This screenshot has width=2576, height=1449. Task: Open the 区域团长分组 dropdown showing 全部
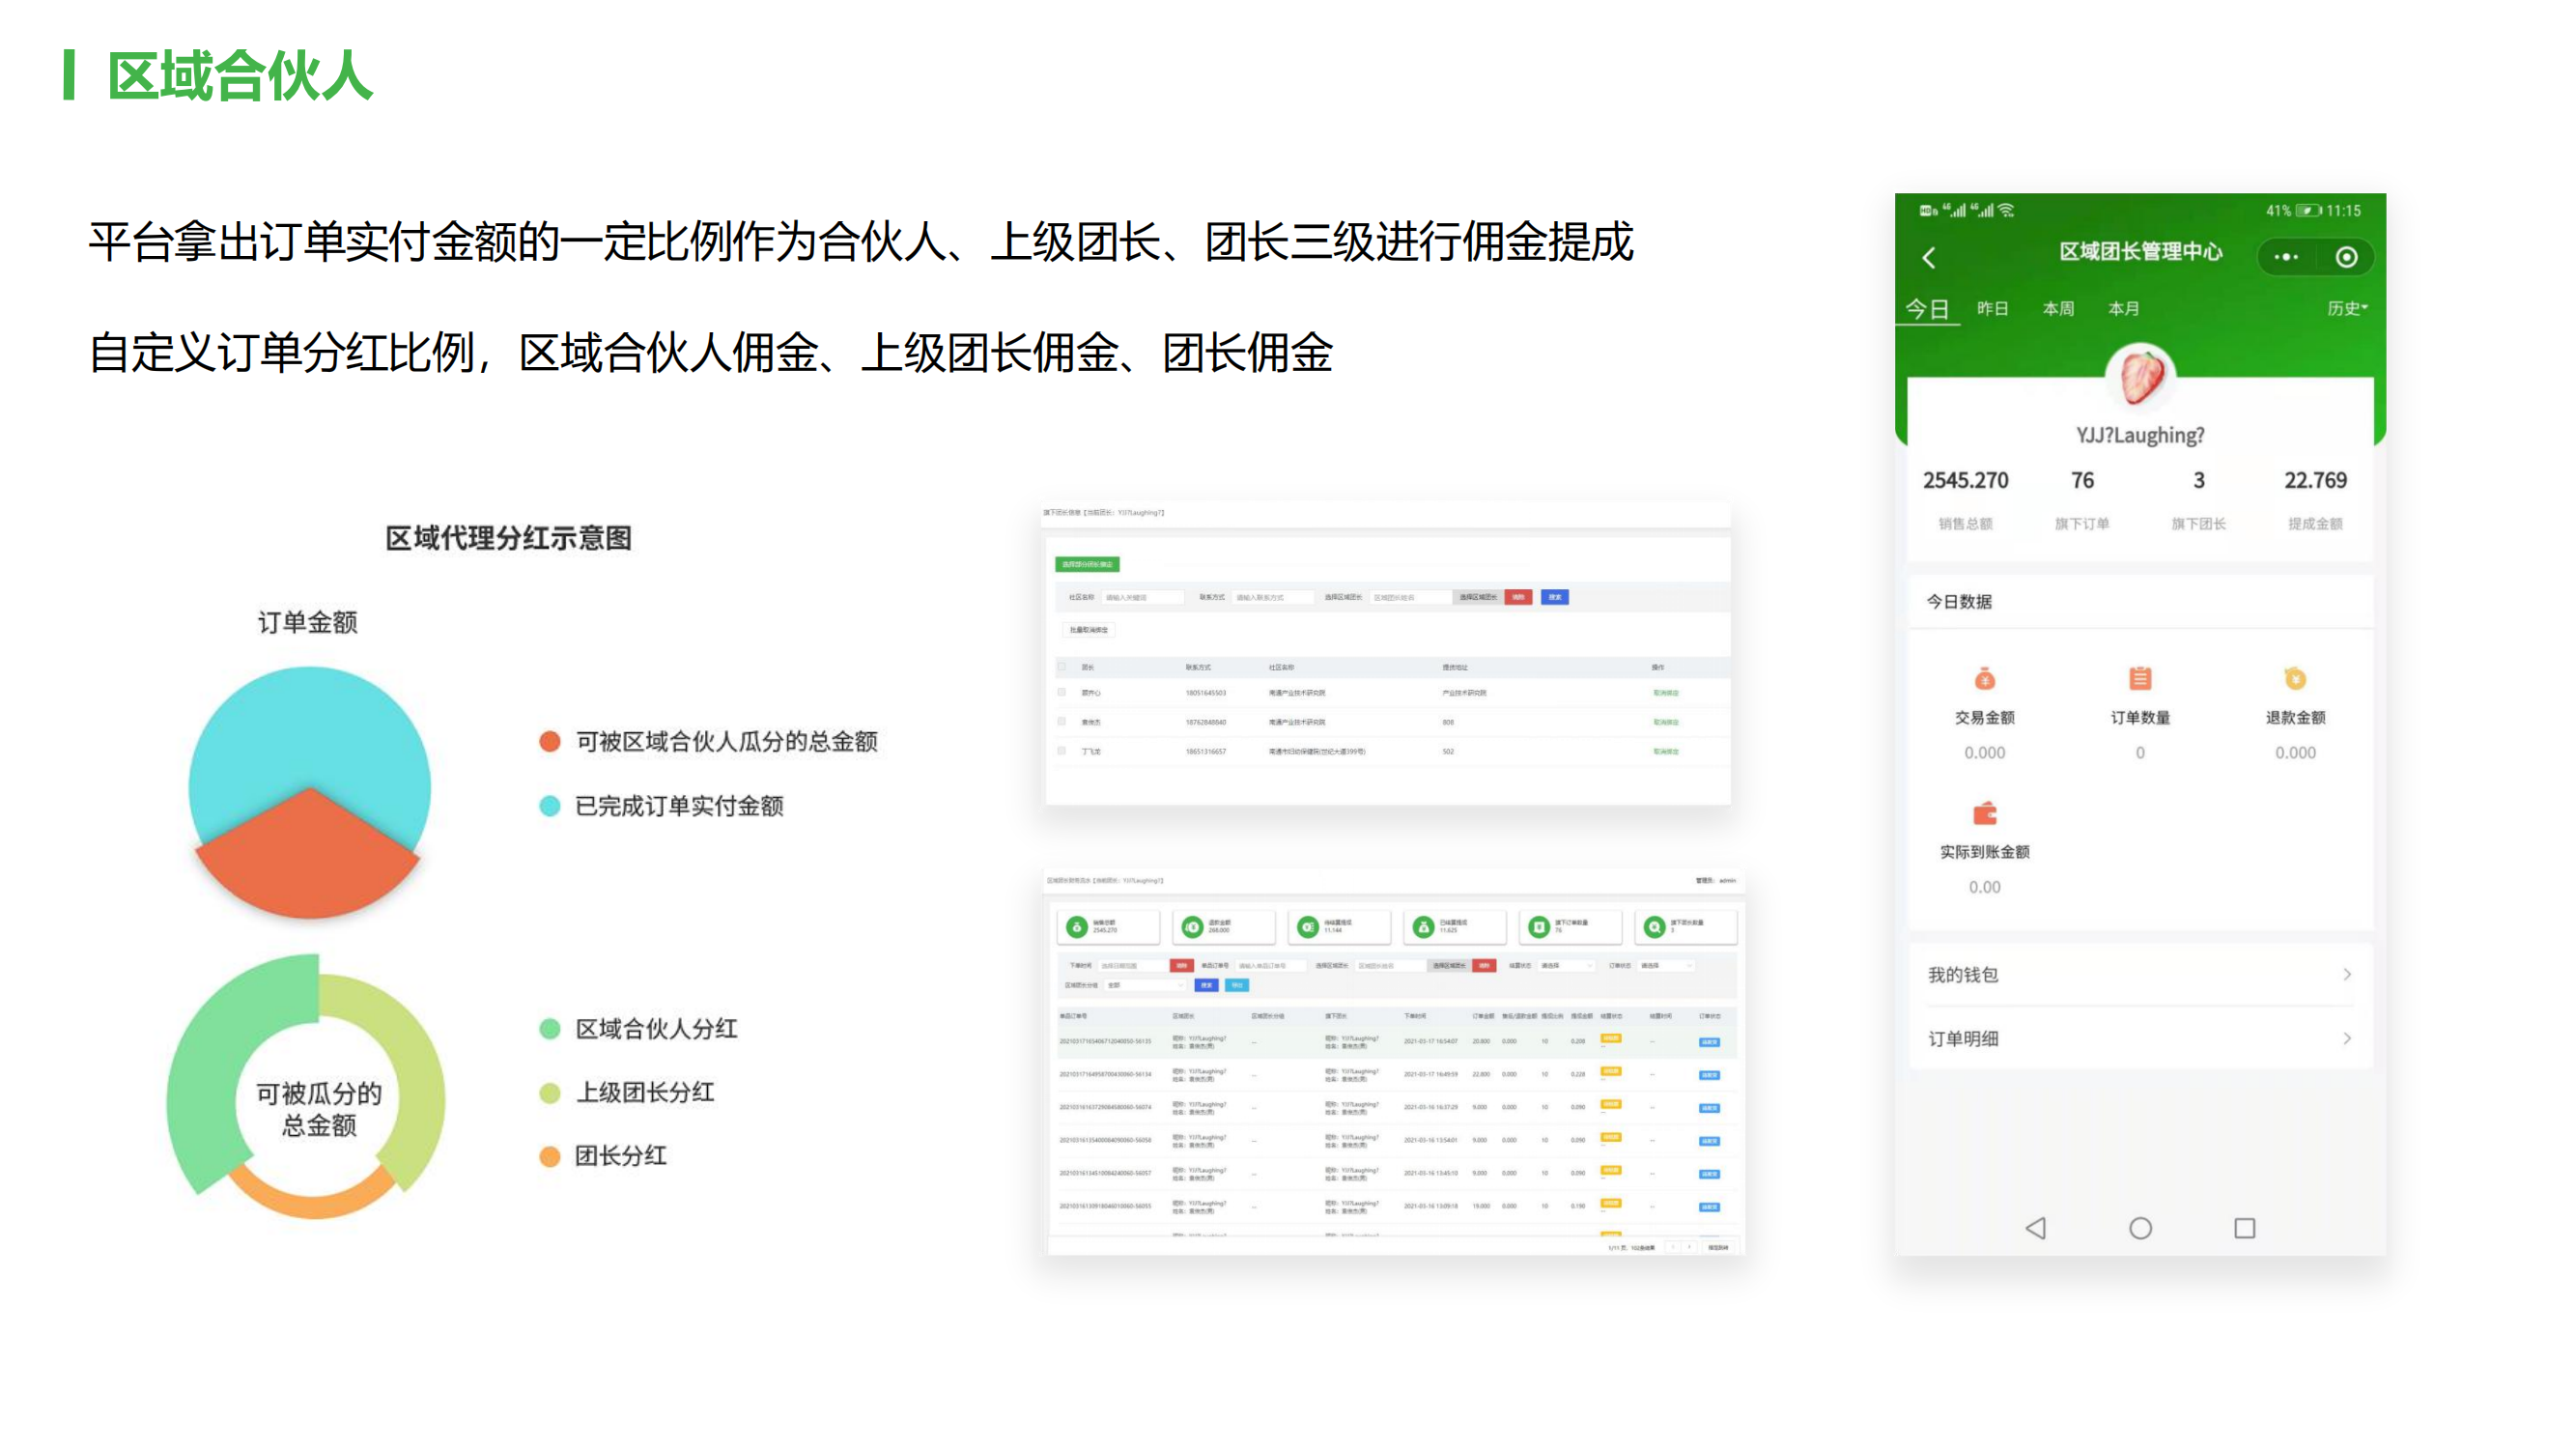pos(1145,985)
